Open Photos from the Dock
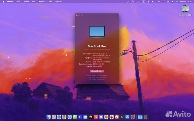 [106, 117]
